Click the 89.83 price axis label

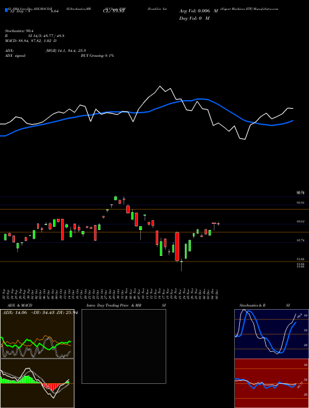point(300,221)
